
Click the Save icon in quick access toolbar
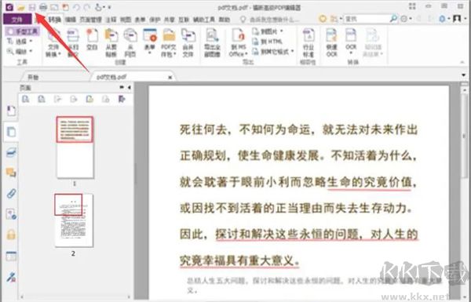click(x=32, y=7)
